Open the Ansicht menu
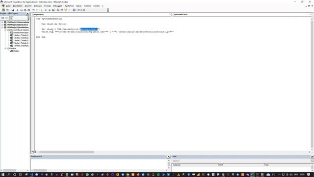The height and width of the screenshot is (177, 314). point(28,6)
